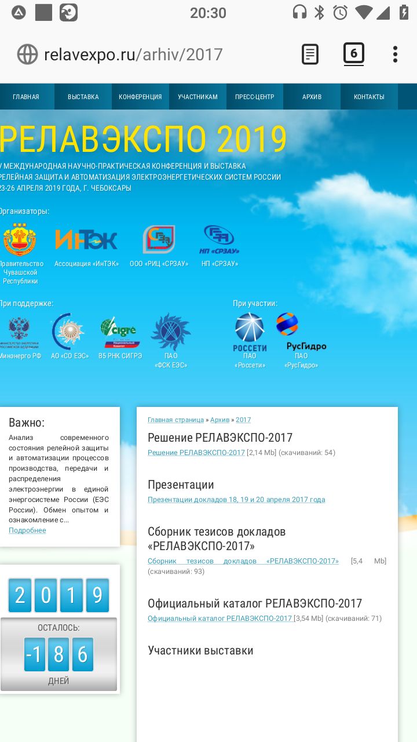Tap the address bar URL relavexpo.ru/arhiv/2017
Screen dimensions: 417x742
(x=133, y=54)
